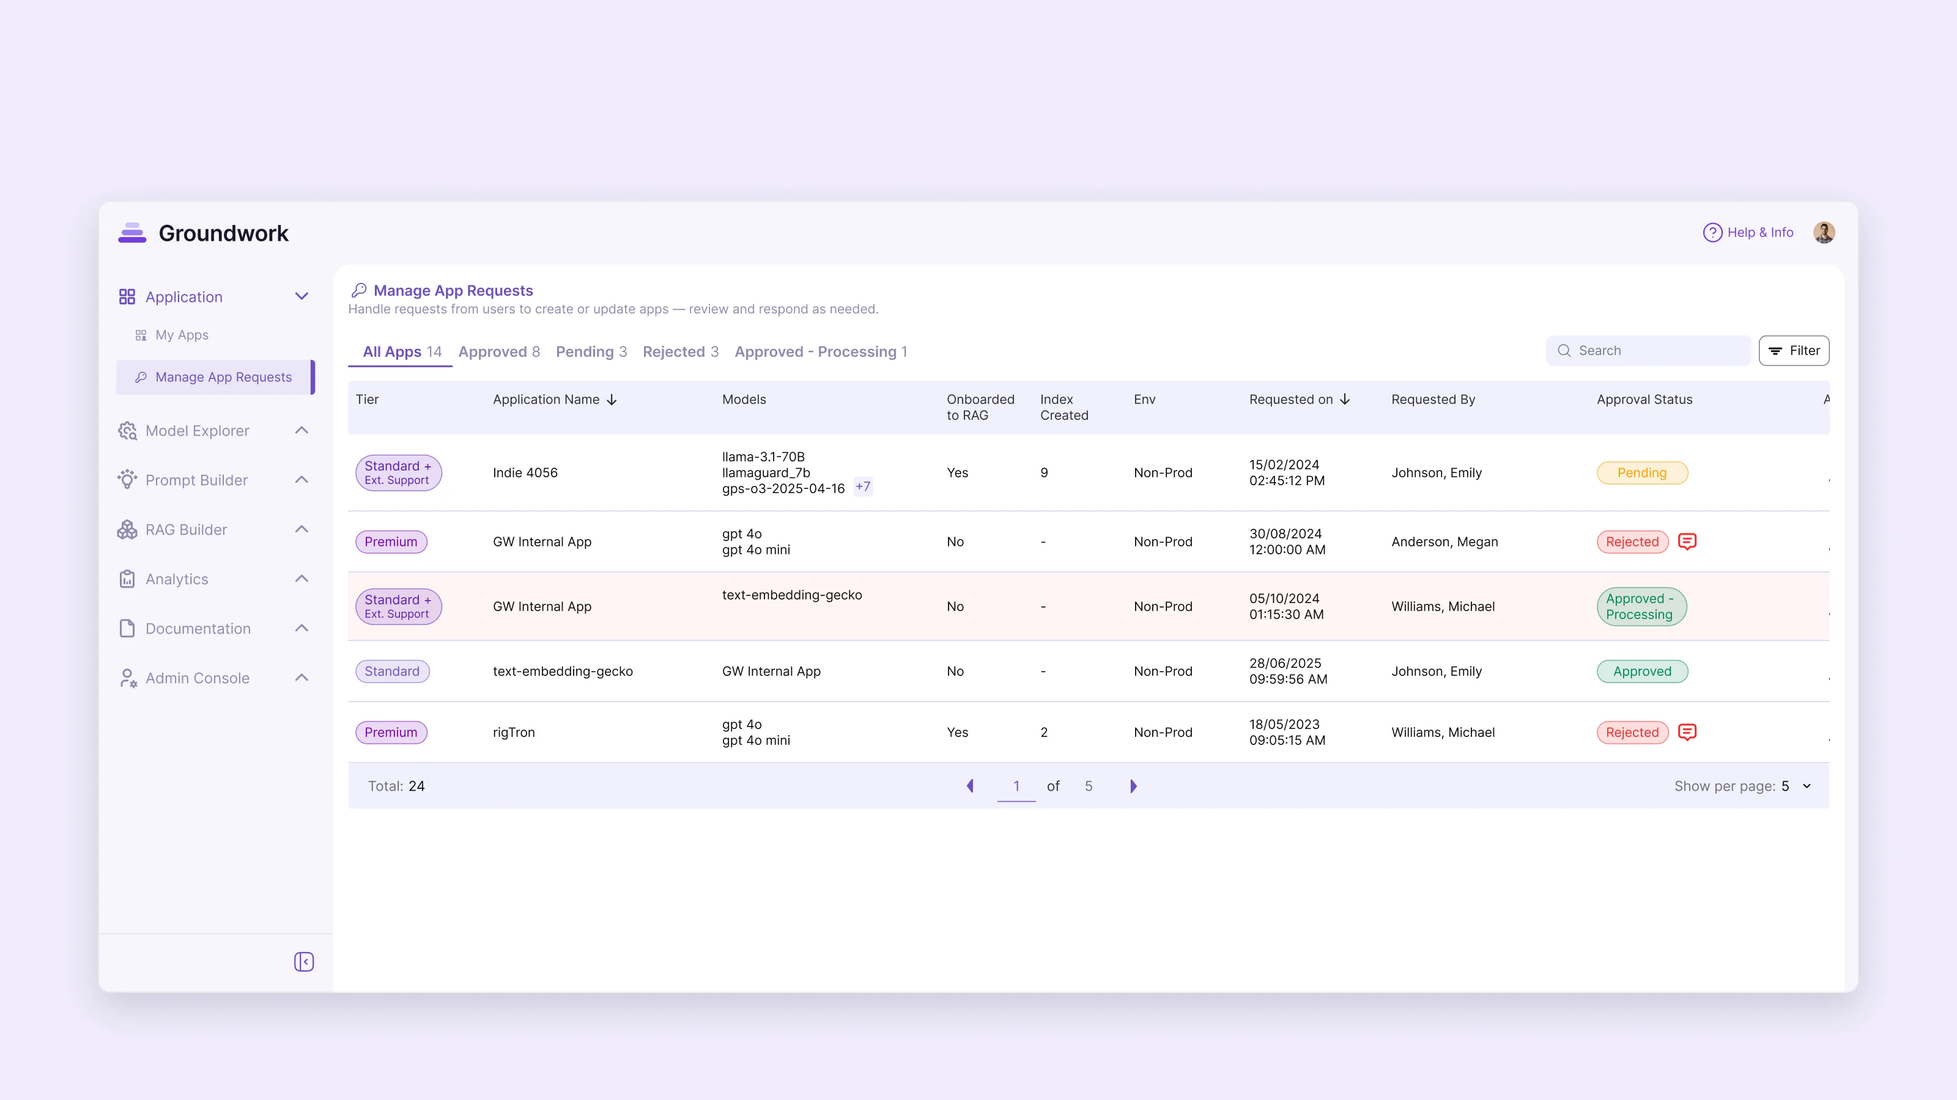Switch to Approved - Processing tab
Screen dimensions: 1957x1100
[821, 351]
